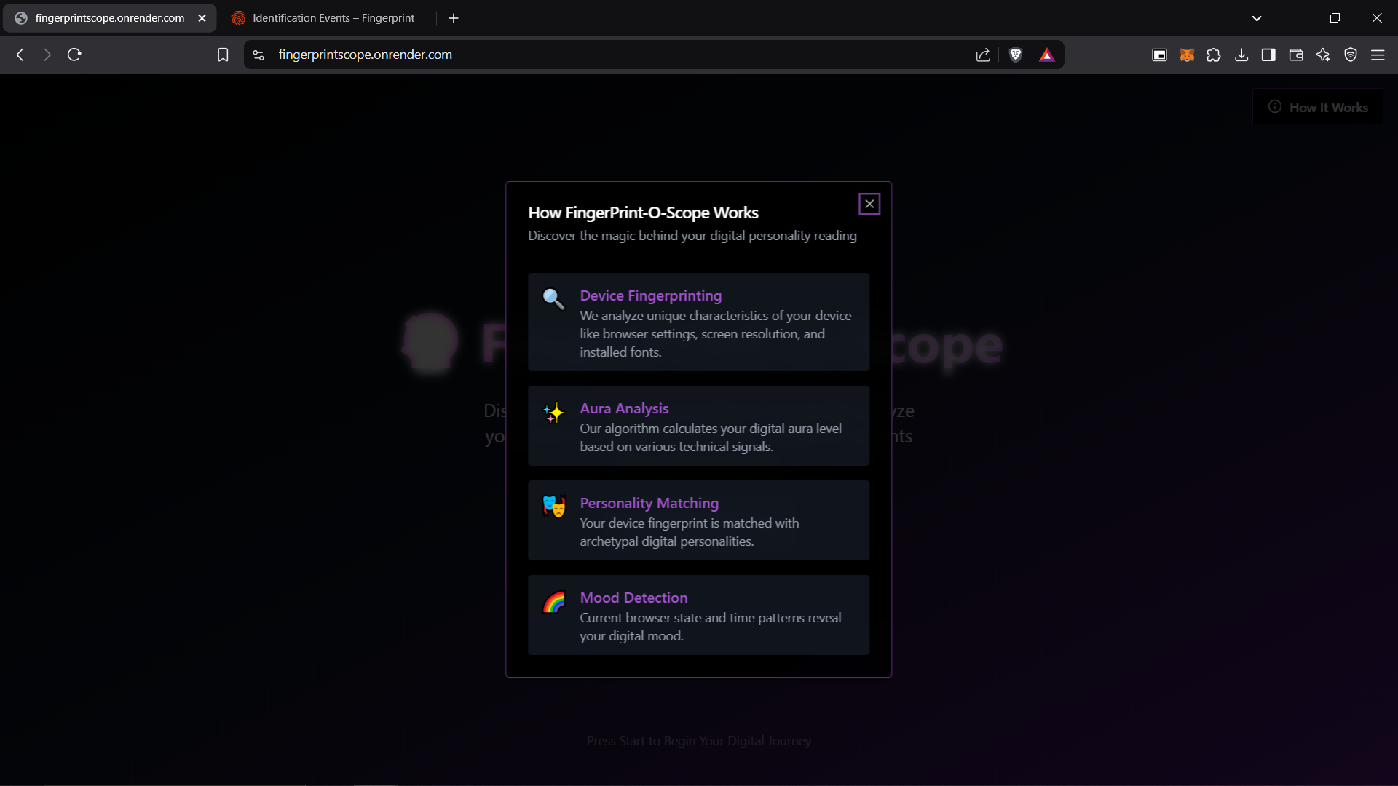Click the Brave Rewards triangle icon
1398x786 pixels.
pyautogui.click(x=1046, y=55)
